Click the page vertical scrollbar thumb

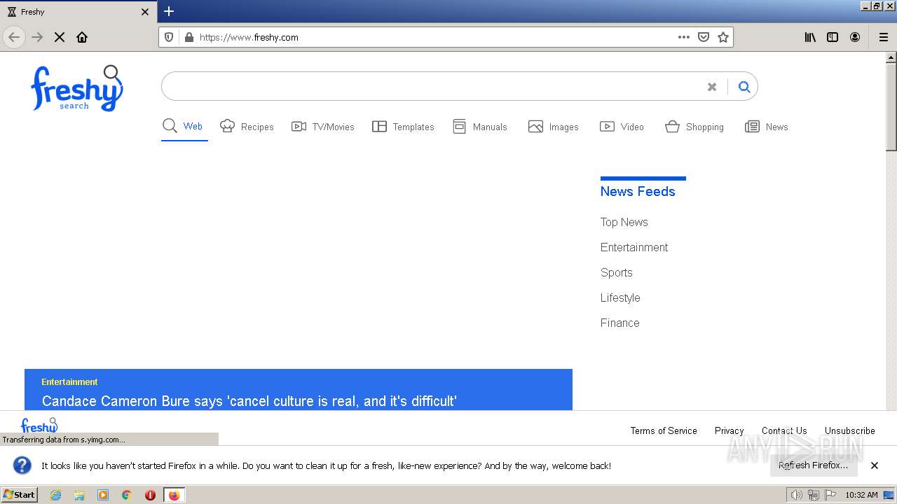pos(891,106)
